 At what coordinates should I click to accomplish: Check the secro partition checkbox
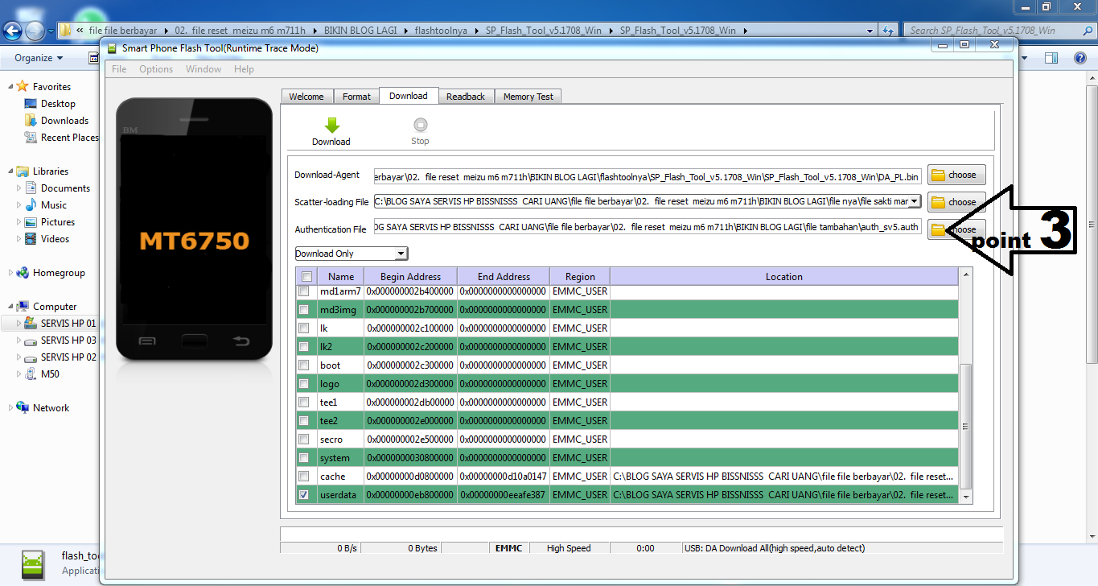(x=304, y=439)
